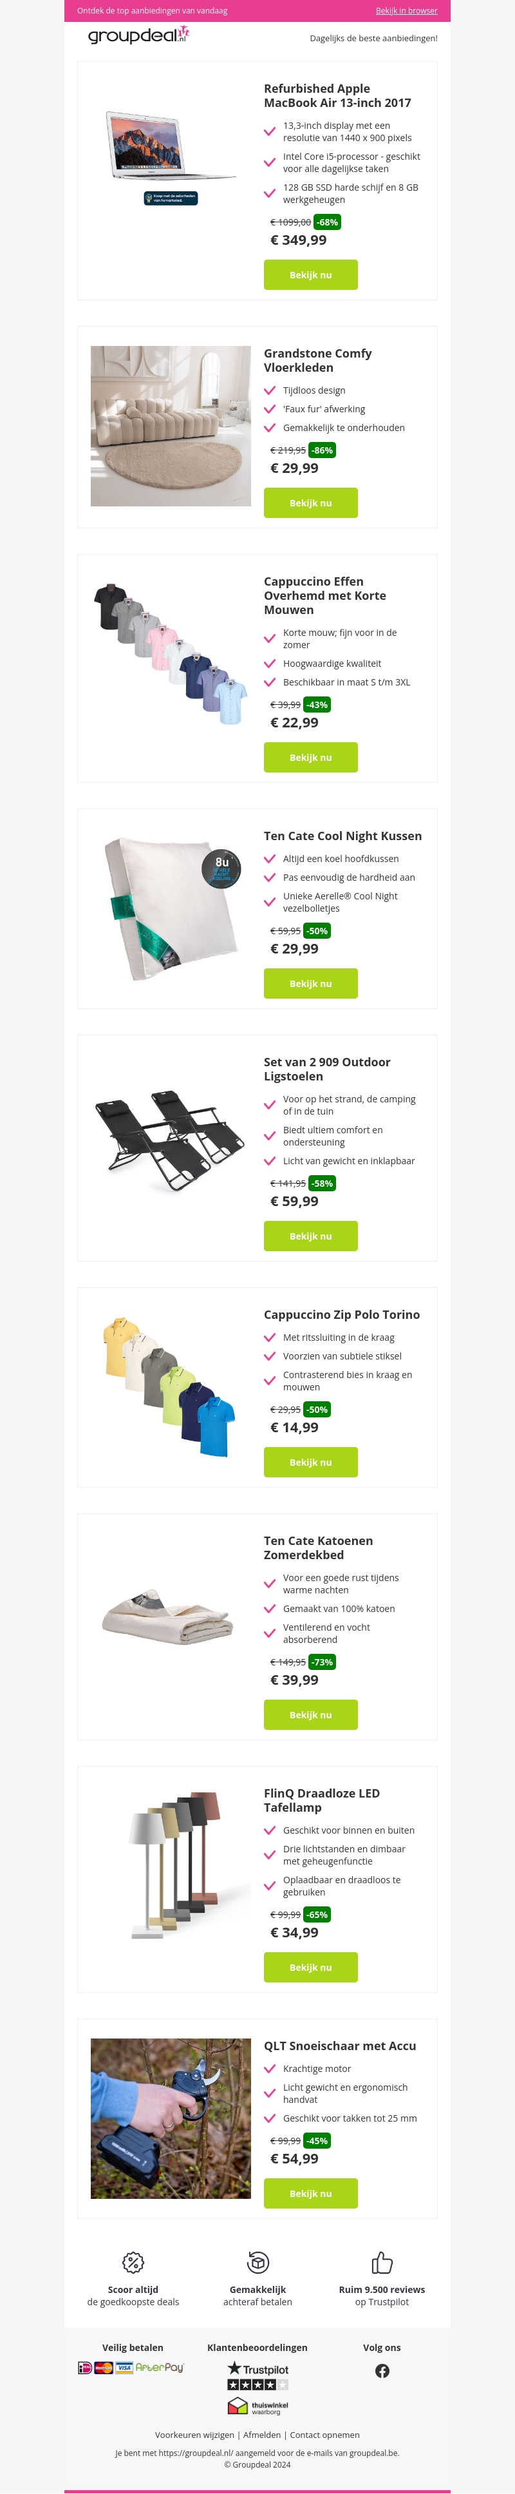The height and width of the screenshot is (2494, 515).
Task: Open the 'Contact opnemen' link
Action: 324,2435
